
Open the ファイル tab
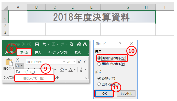pyautogui.click(x=9, y=52)
